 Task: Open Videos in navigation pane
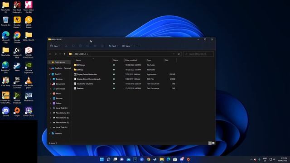pos(57,103)
